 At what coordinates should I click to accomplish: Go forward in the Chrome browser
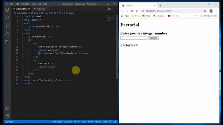pos(127,11)
